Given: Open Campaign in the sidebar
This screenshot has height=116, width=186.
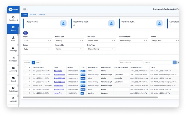Looking at the screenshot, I should pyautogui.click(x=13, y=59).
